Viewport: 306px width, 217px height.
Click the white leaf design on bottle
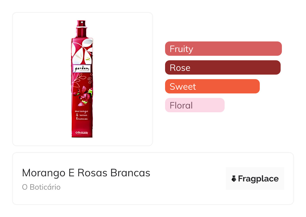[80, 50]
